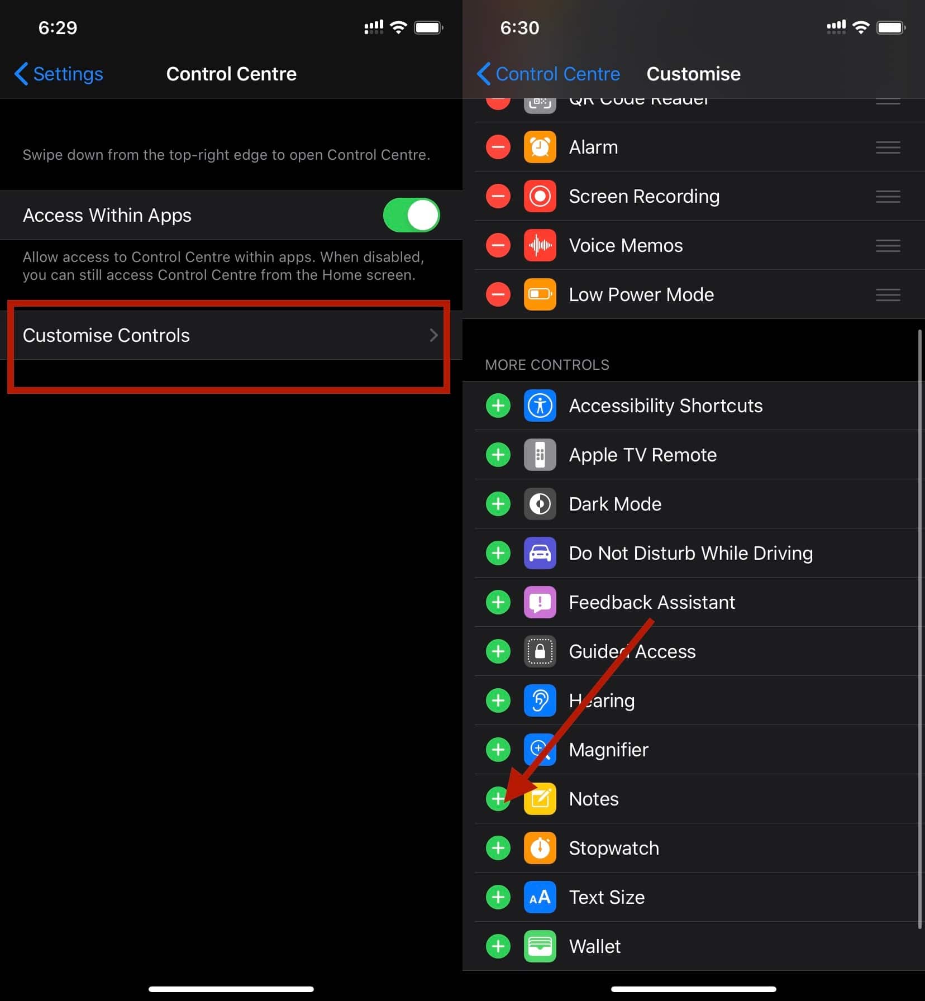Tap the Wi-Fi status icon on Customise screen

click(861, 27)
